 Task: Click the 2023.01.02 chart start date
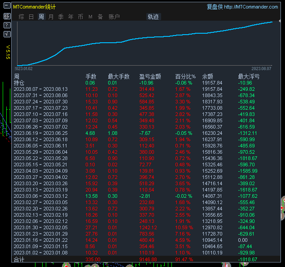coord(23,69)
